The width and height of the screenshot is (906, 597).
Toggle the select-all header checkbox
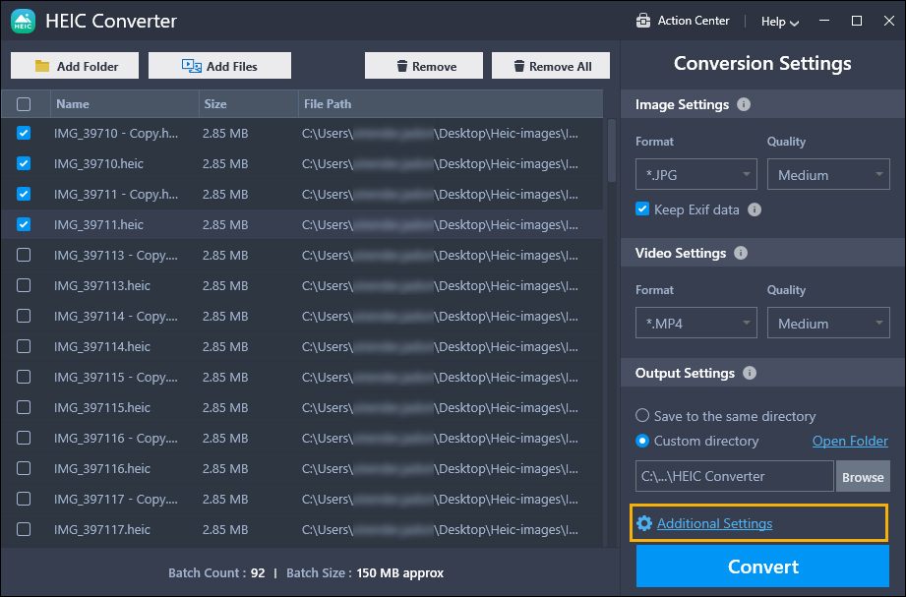[x=24, y=104]
